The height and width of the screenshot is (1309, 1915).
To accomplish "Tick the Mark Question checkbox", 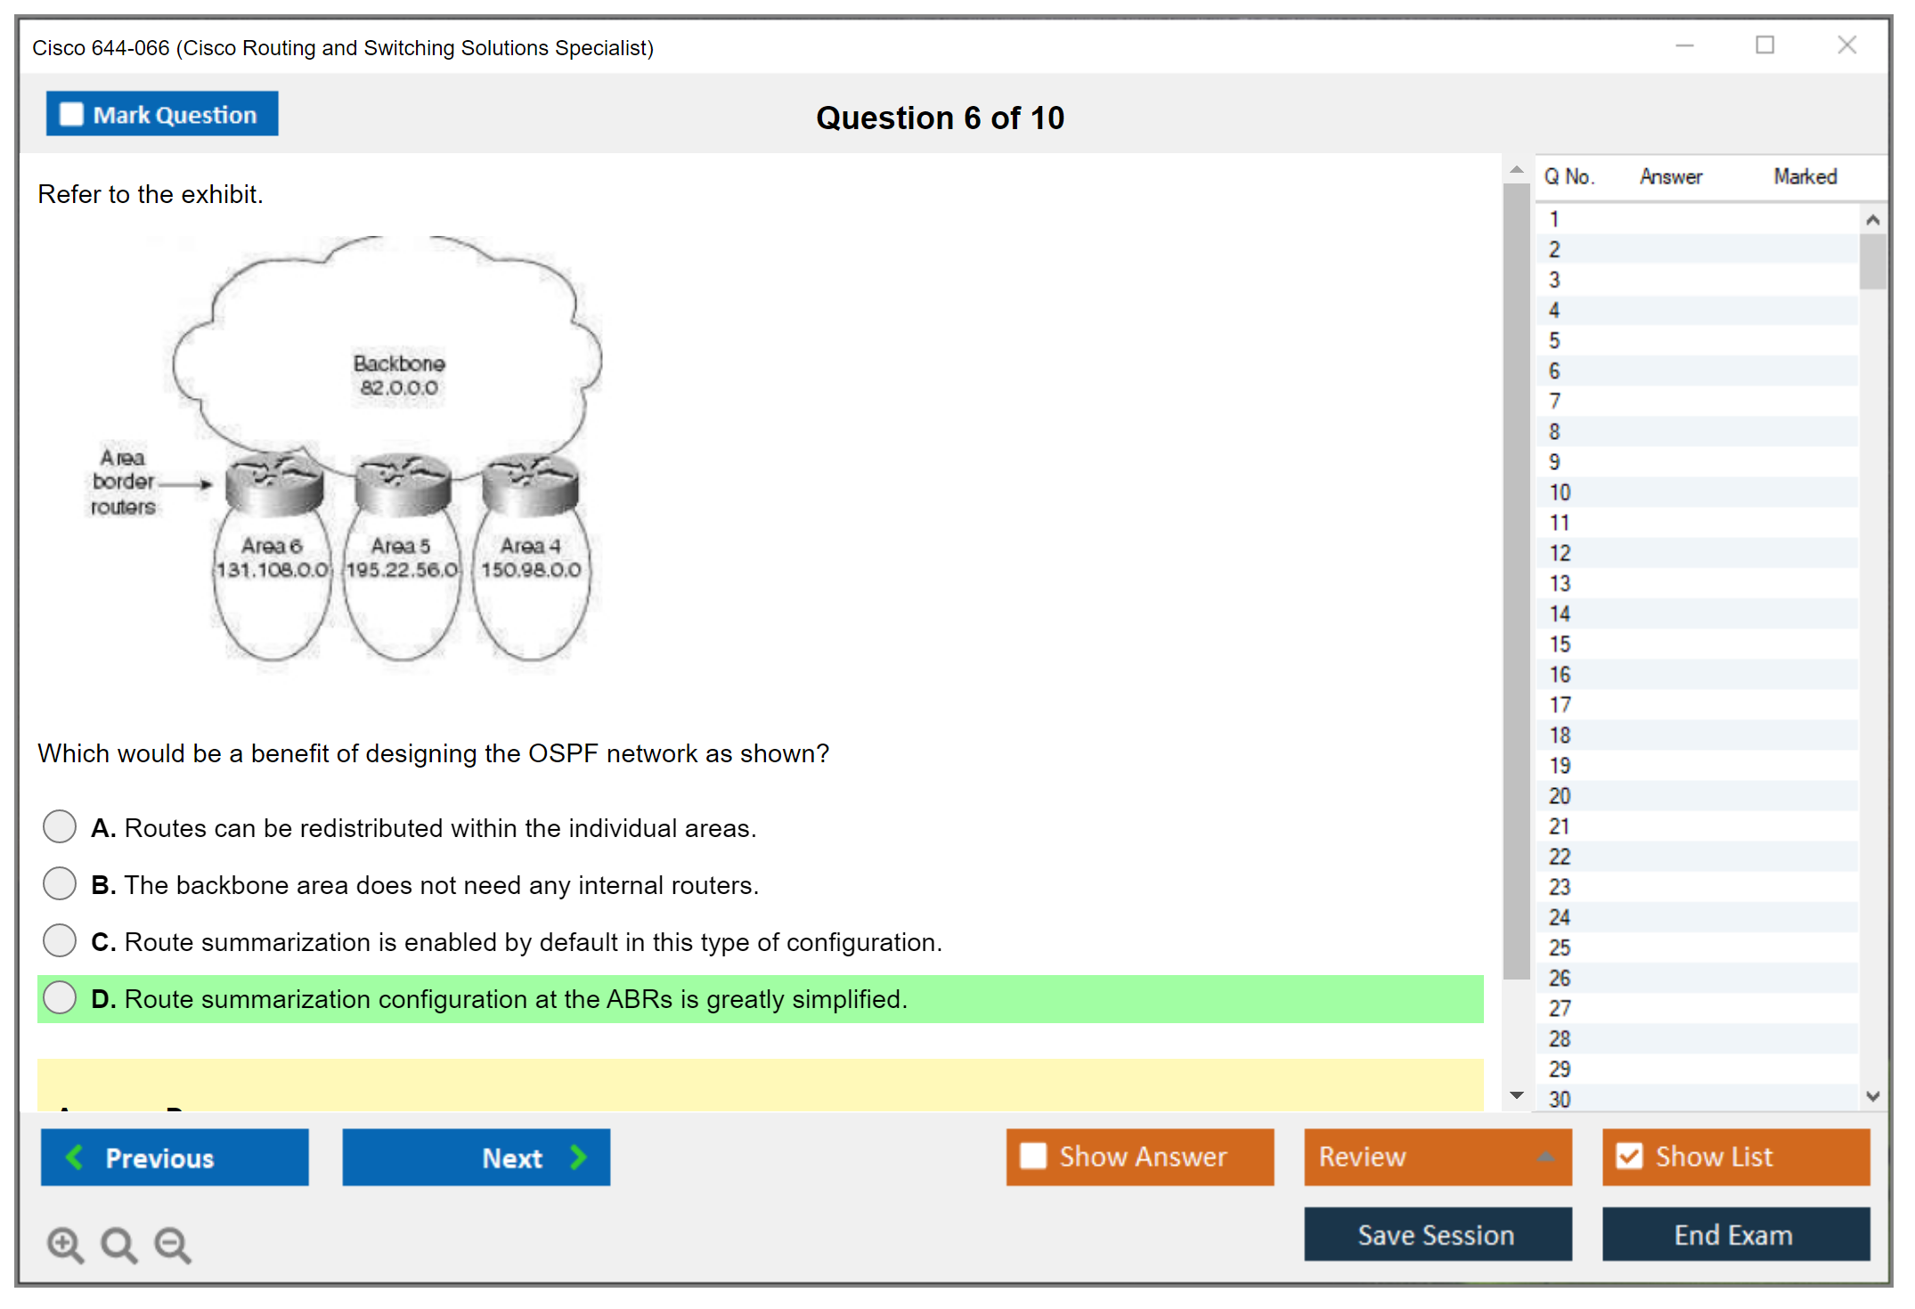I will click(x=71, y=115).
